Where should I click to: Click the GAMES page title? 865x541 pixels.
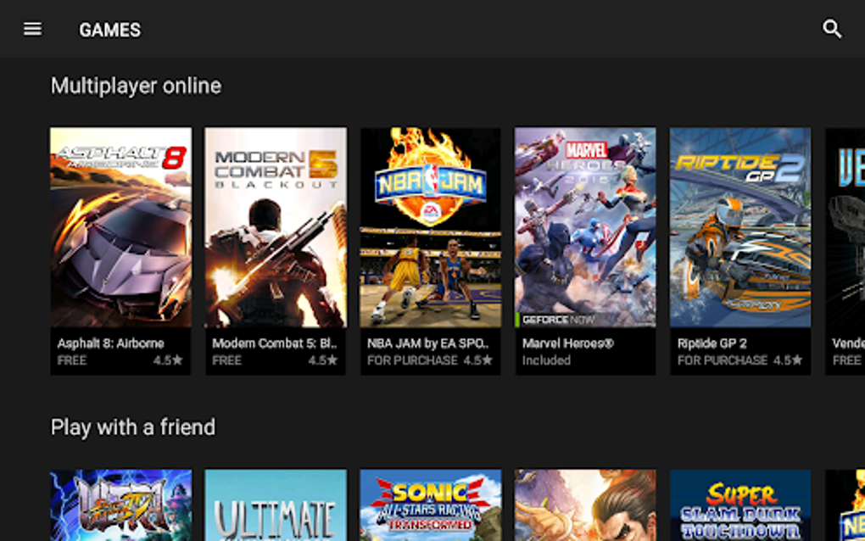tap(109, 30)
